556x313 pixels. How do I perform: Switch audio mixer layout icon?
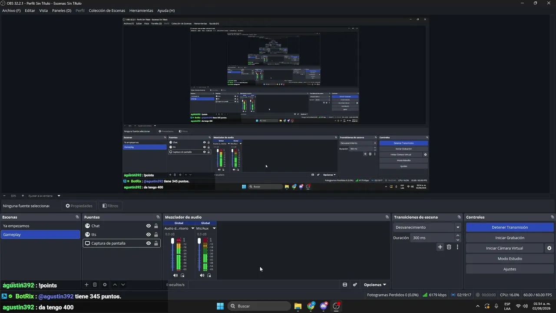click(x=345, y=285)
